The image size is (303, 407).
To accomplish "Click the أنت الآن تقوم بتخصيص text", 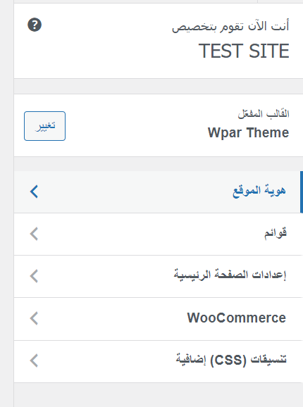I will [230, 27].
